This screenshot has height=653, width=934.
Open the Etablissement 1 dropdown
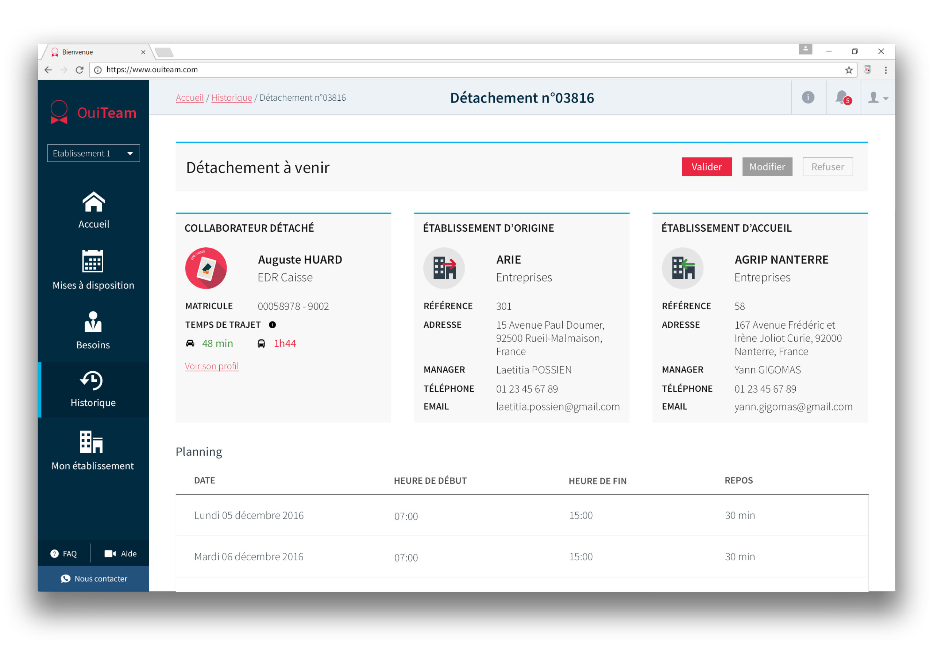point(93,153)
